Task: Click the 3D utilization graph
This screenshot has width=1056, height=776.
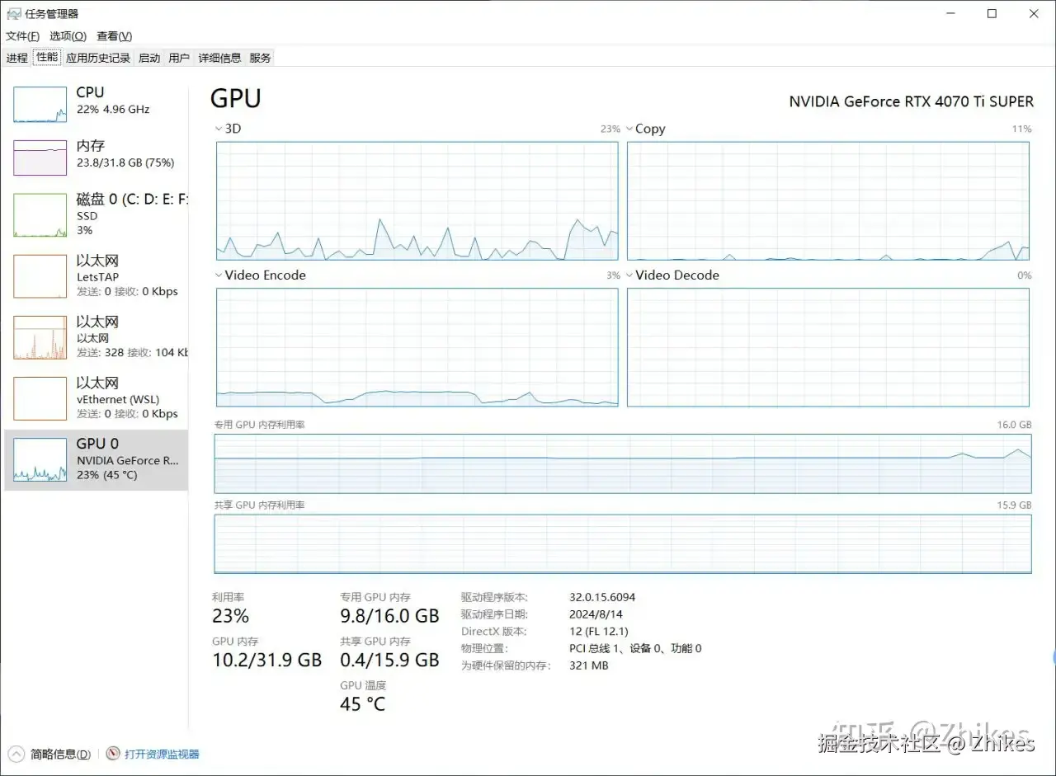Action: (417, 200)
